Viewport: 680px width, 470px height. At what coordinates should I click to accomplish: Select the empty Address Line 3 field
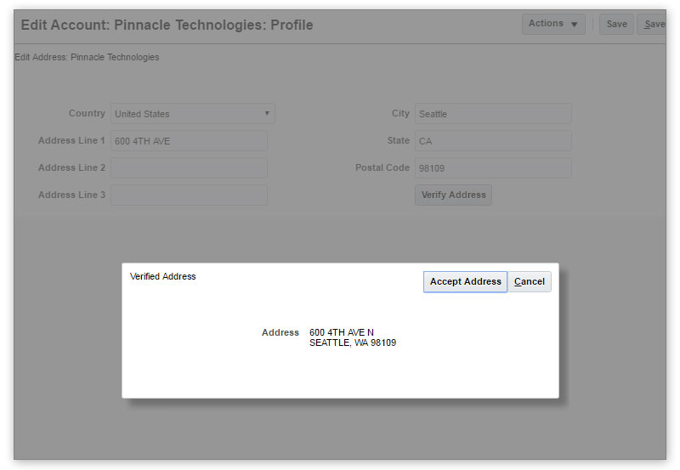(x=189, y=195)
